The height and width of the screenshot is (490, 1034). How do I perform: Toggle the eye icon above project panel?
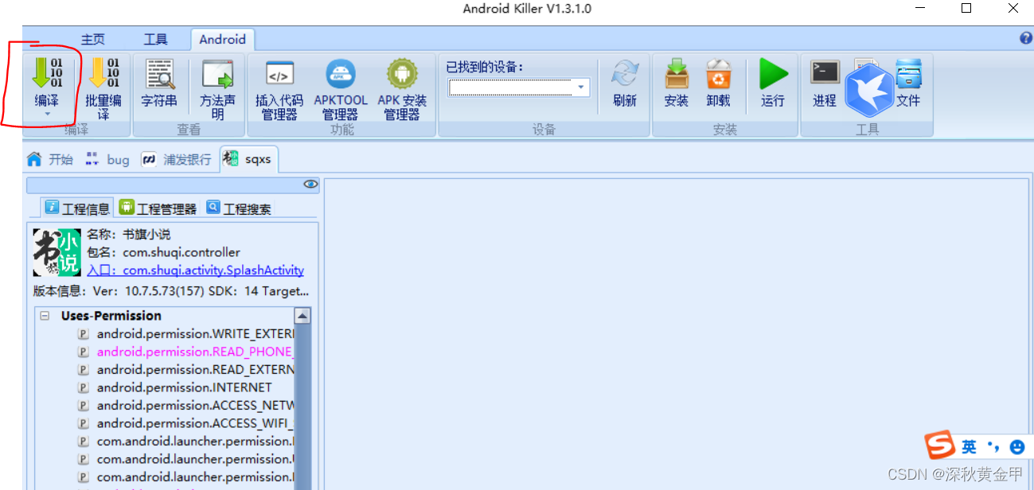[x=310, y=185]
